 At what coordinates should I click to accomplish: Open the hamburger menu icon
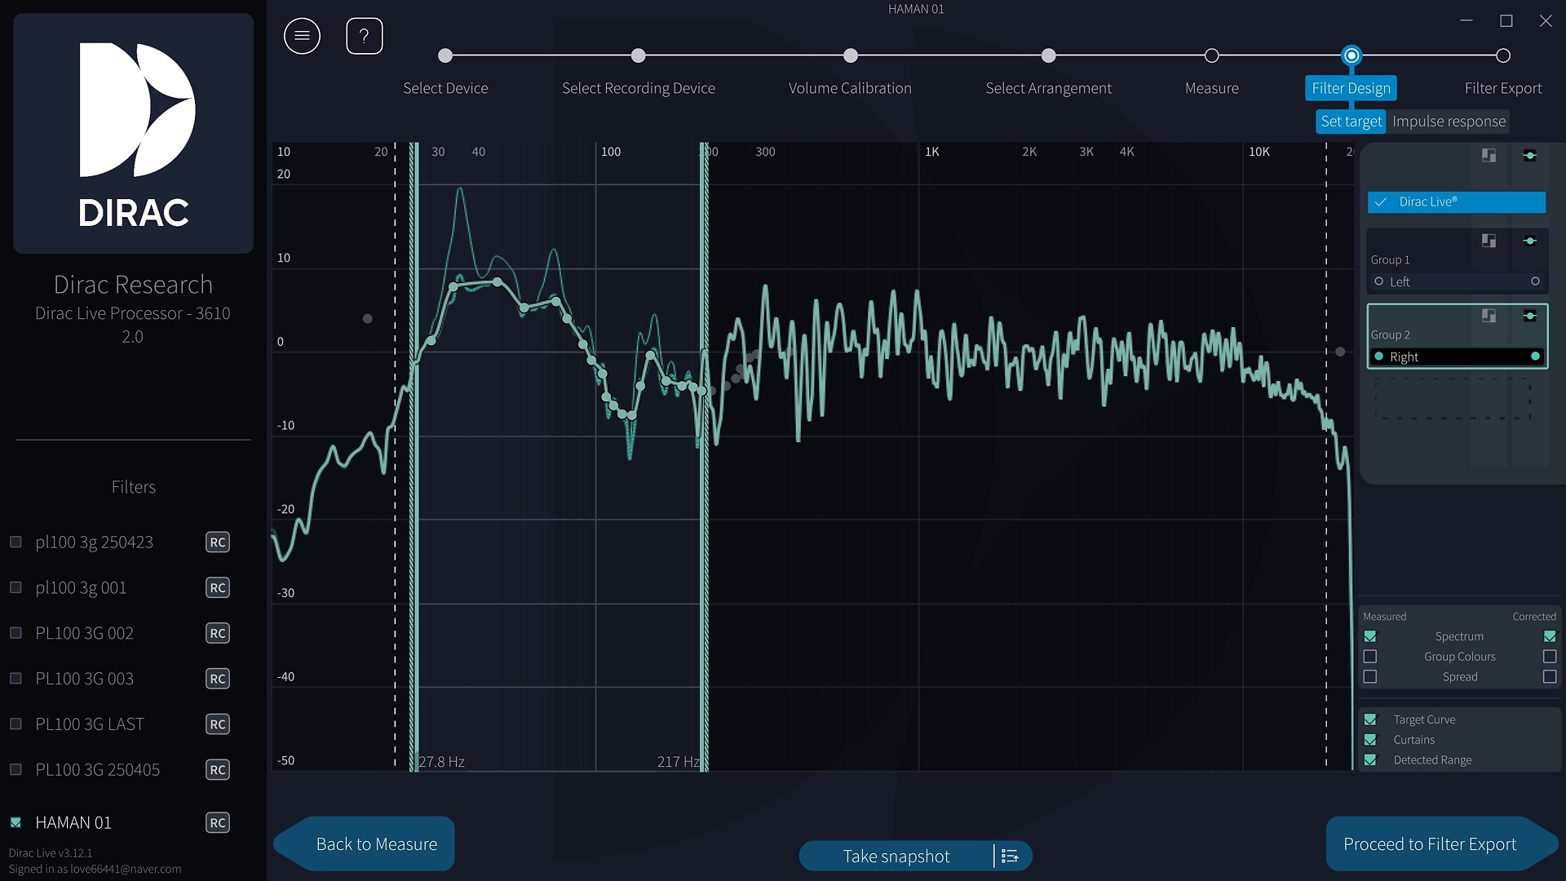click(302, 36)
